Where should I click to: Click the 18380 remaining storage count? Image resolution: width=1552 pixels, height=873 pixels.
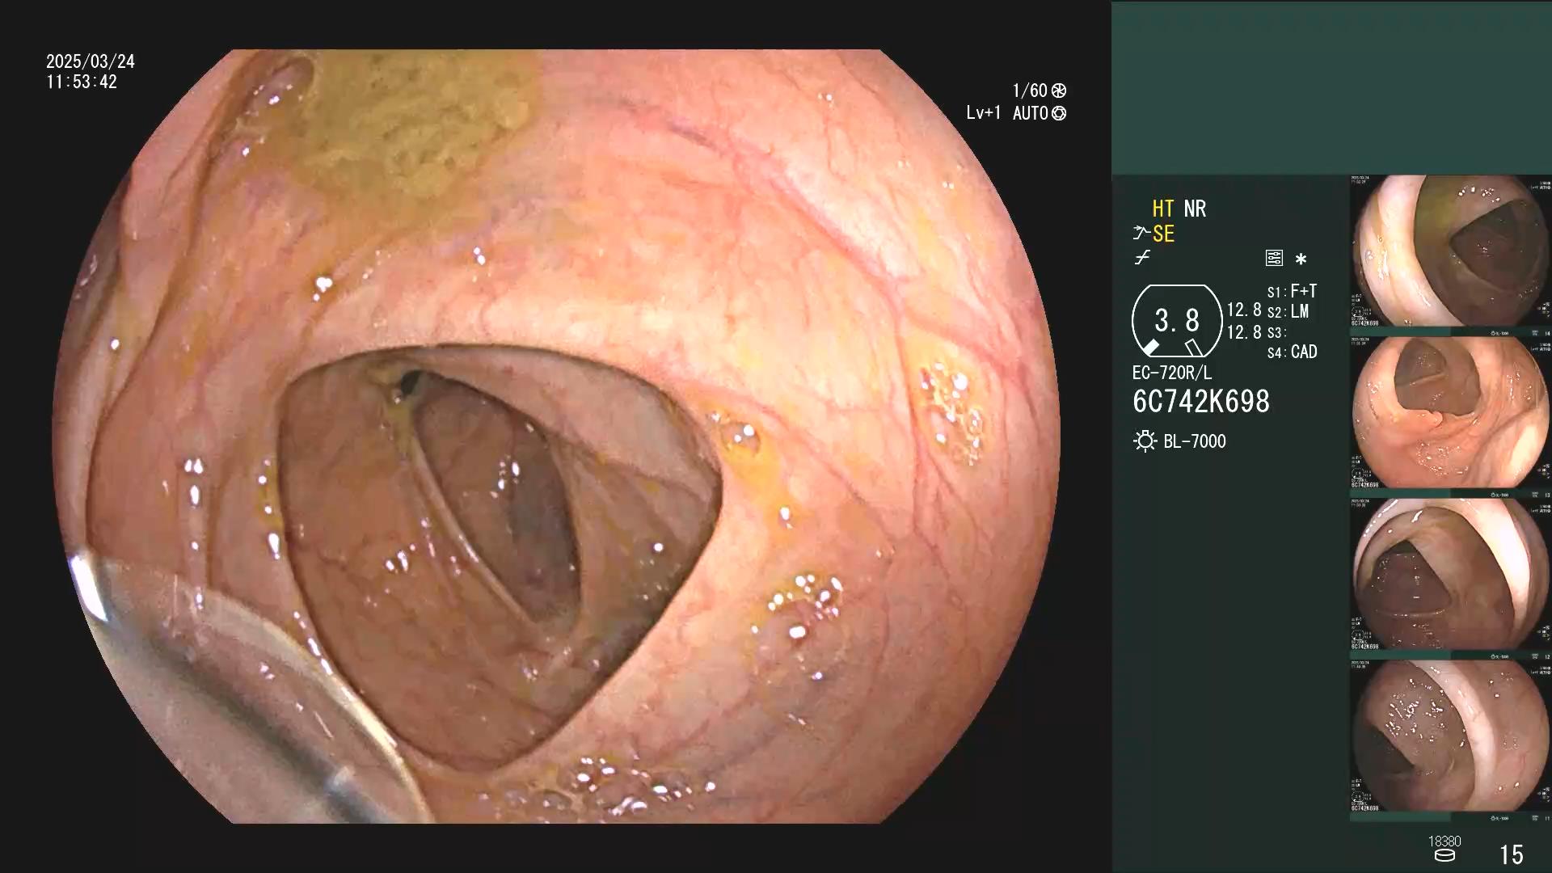[x=1444, y=841]
